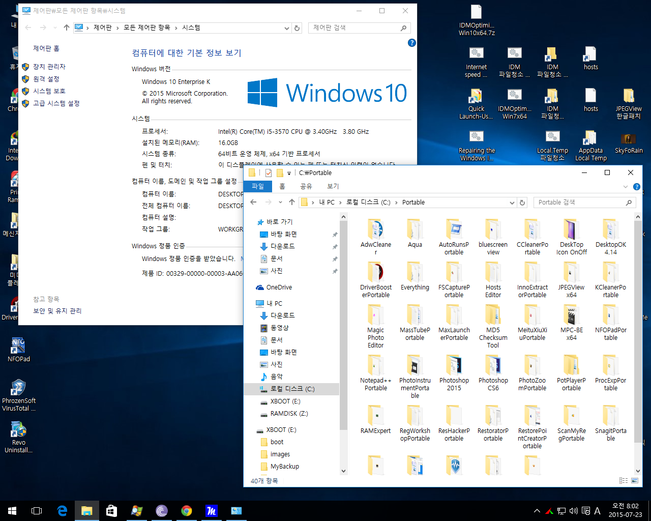Screen dimensions: 651x521
Task: Click the Explorer file list scrollbar
Action: [638, 332]
